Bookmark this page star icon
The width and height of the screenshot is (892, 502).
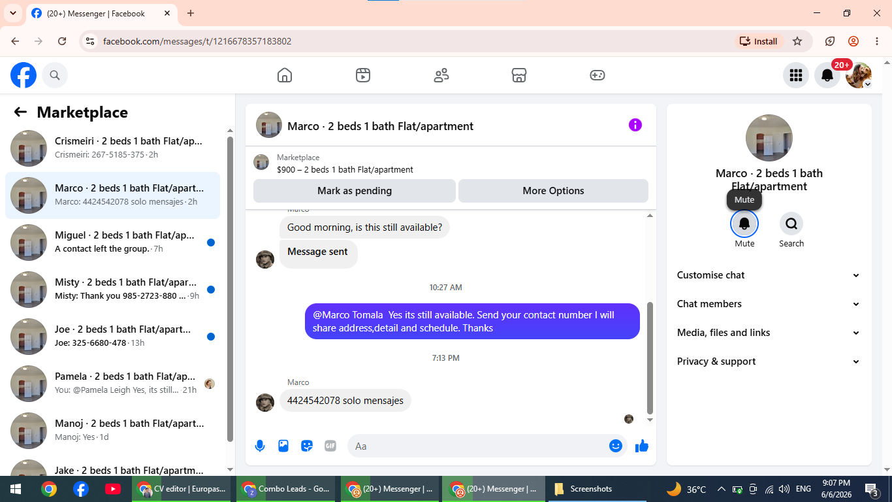pos(797,41)
